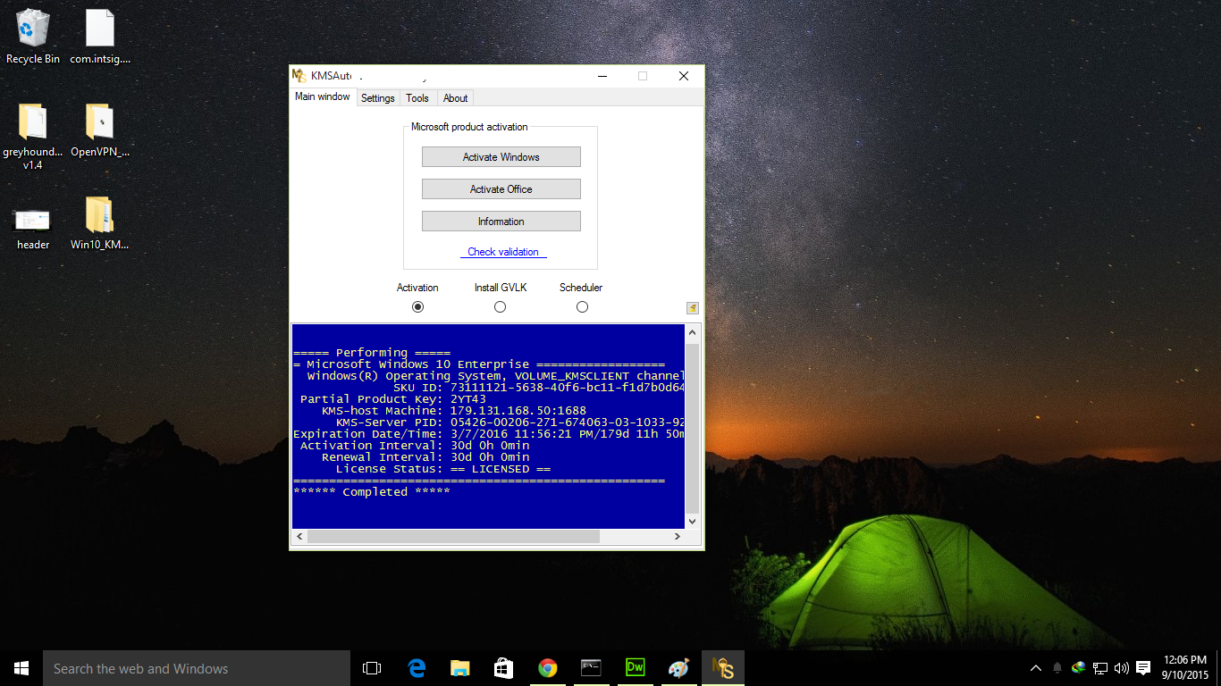Open the Tools tab
This screenshot has width=1221, height=686.
point(417,98)
